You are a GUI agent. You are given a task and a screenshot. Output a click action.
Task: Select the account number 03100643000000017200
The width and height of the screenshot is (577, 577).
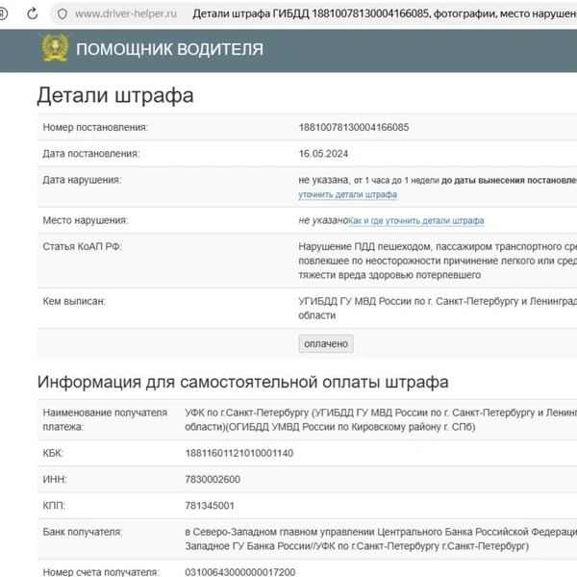click(240, 572)
